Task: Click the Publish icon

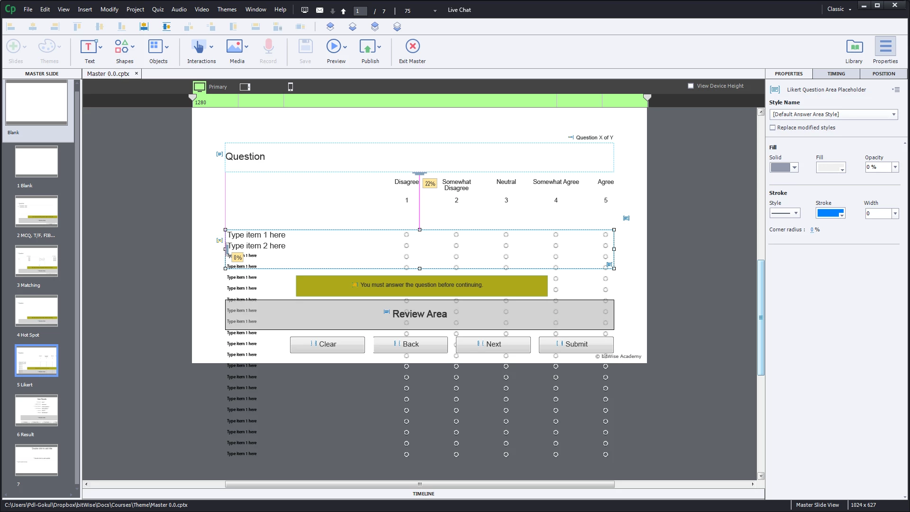Action: coord(367,47)
